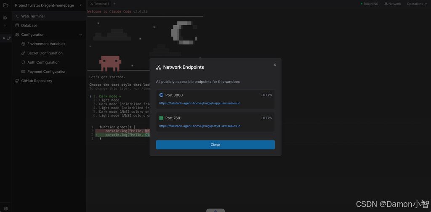Open Web Terminal in sidebar
The image size is (431, 212).
pyautogui.click(x=49, y=16)
